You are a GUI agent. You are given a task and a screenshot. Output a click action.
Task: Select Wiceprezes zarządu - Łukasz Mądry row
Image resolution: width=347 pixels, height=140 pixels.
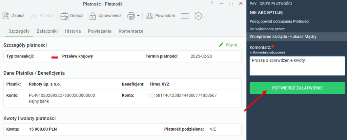coord(297,37)
